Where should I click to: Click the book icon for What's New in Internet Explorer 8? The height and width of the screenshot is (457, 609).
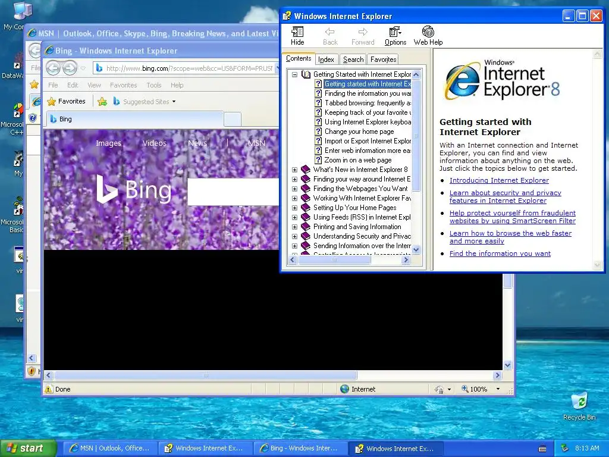(x=306, y=170)
